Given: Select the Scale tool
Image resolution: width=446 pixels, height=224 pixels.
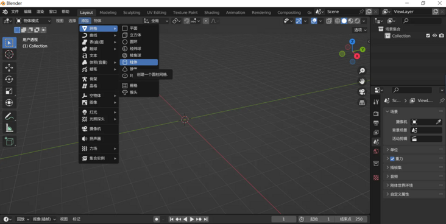Looking at the screenshot, I should 9,91.
